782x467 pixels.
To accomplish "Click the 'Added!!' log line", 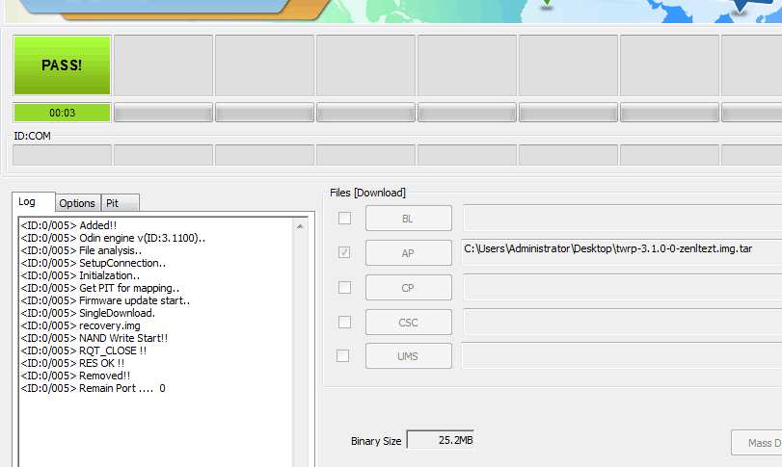I will click(x=68, y=225).
